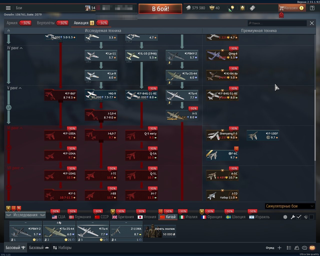Select the Германия nation tab
This screenshot has width=320, height=256.
pos(80,217)
